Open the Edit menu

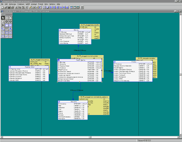click(6, 4)
